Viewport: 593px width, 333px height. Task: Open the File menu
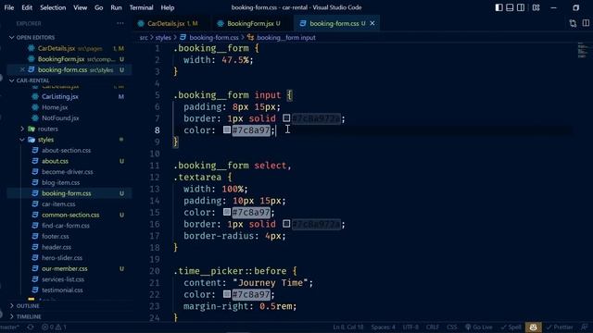point(9,7)
